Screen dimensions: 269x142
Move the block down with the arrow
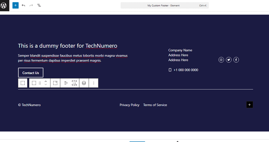[46, 85]
